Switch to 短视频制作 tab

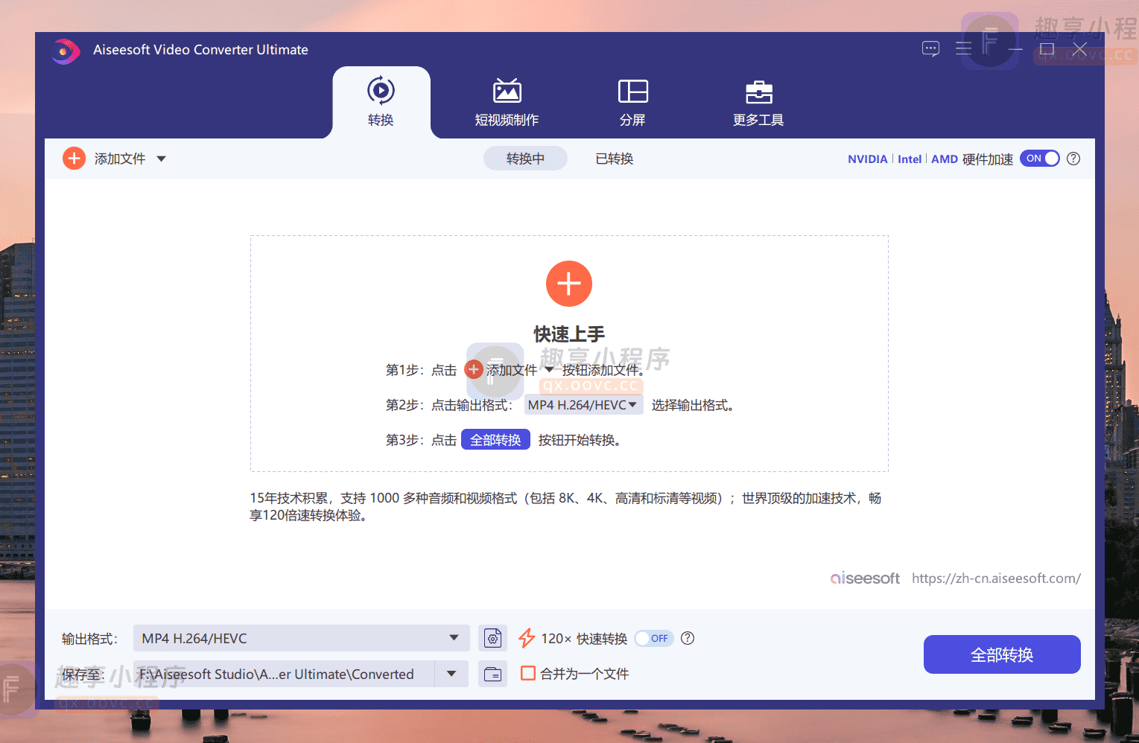pos(507,102)
